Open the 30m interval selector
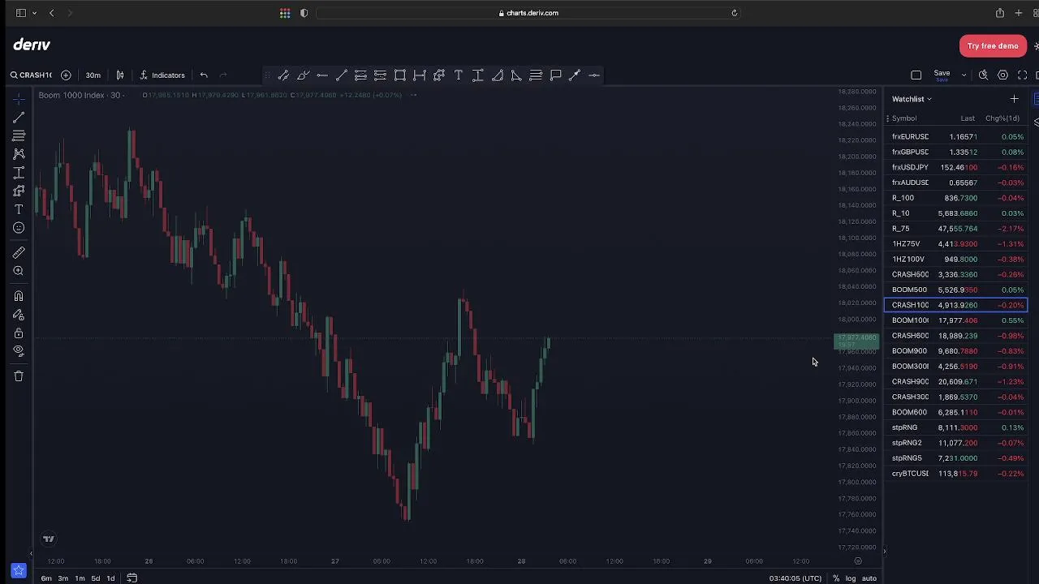Screen dimensions: 1039x584 point(93,75)
